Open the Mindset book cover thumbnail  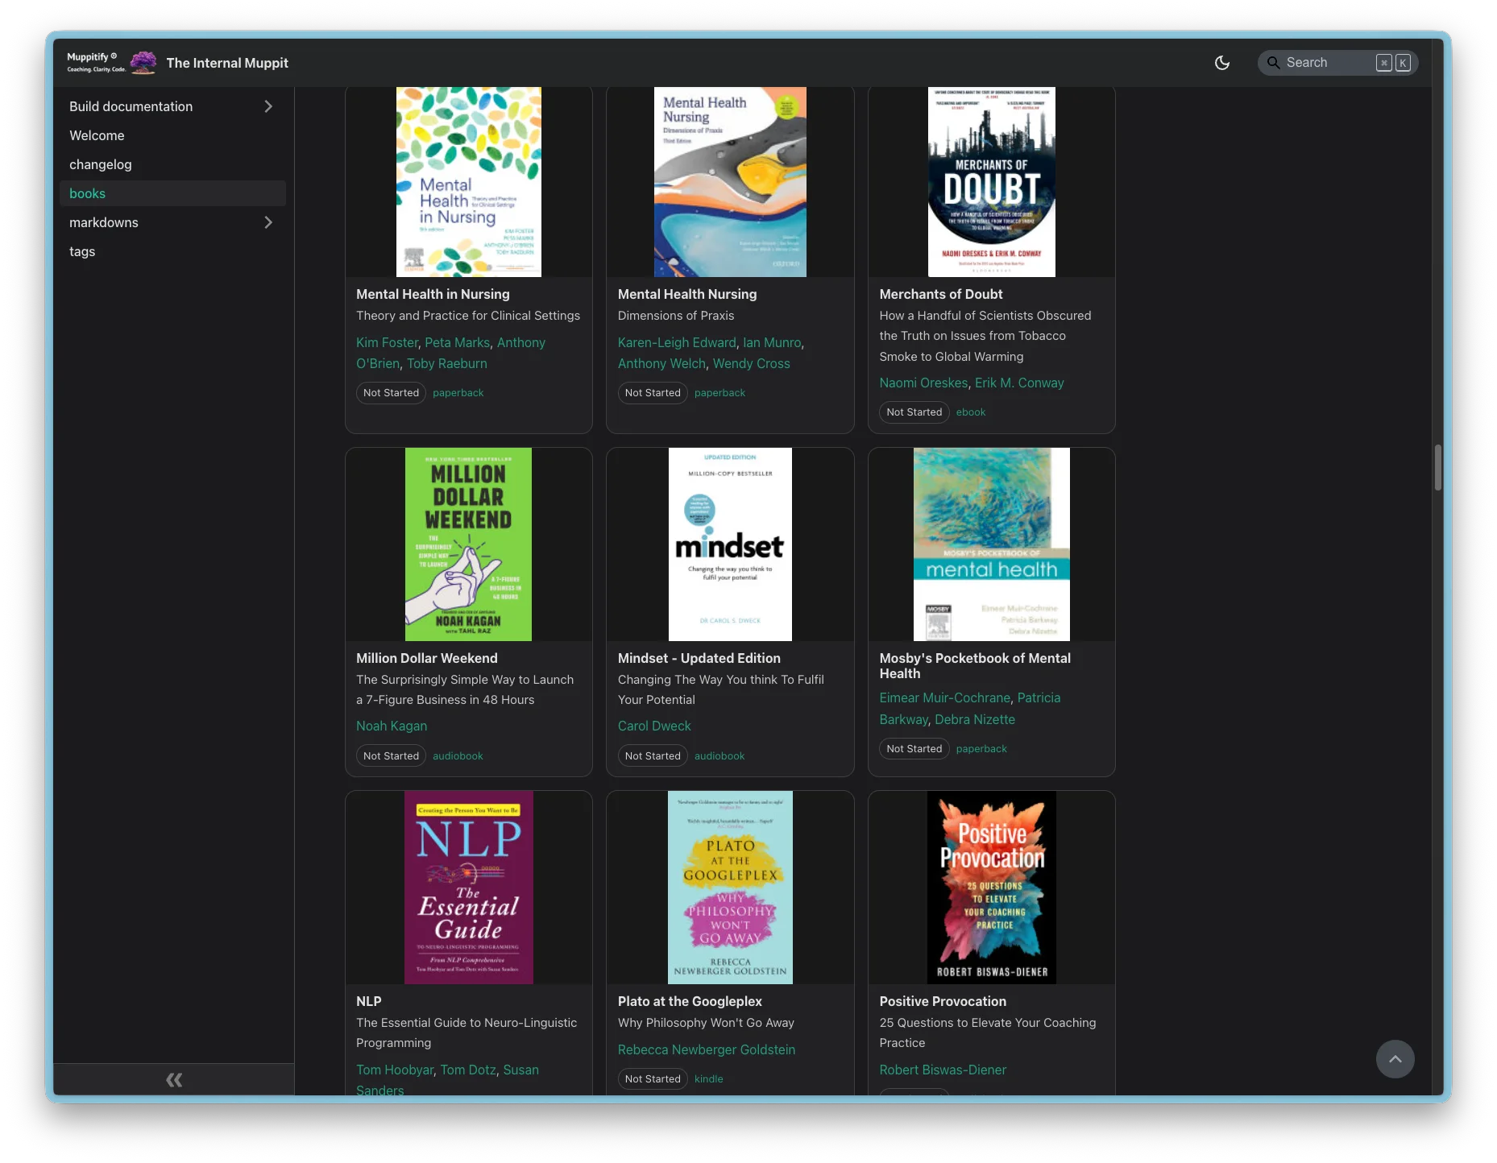[730, 544]
